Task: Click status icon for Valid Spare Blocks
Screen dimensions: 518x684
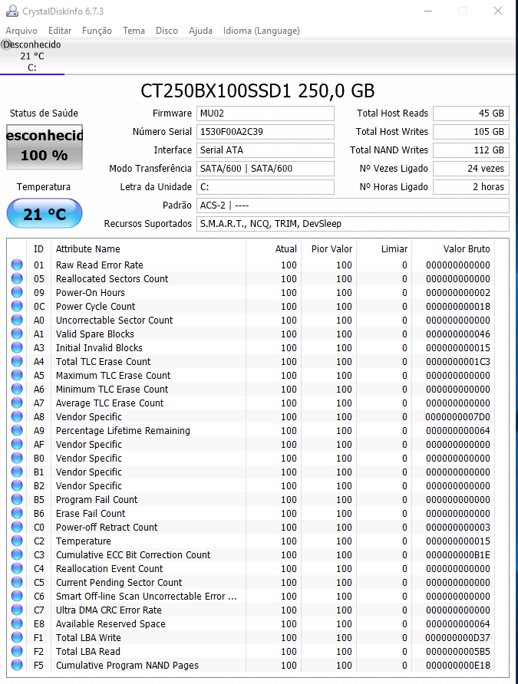Action: coord(17,334)
